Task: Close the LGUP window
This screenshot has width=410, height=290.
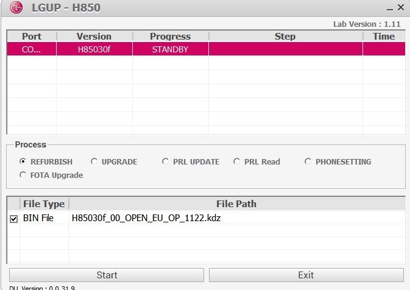Action: (x=401, y=7)
